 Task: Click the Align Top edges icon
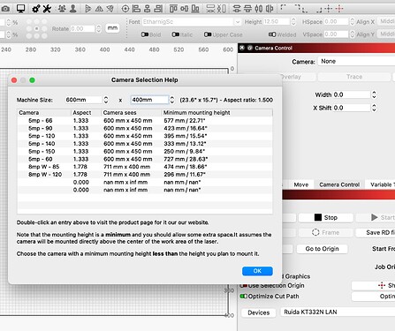173,9
